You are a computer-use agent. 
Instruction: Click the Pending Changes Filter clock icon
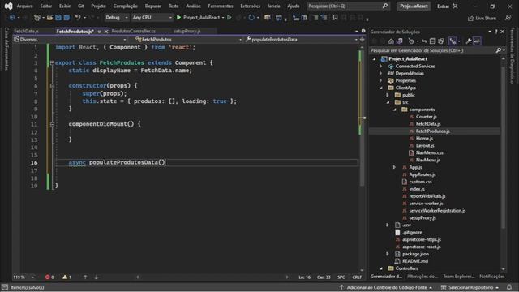click(x=411, y=41)
